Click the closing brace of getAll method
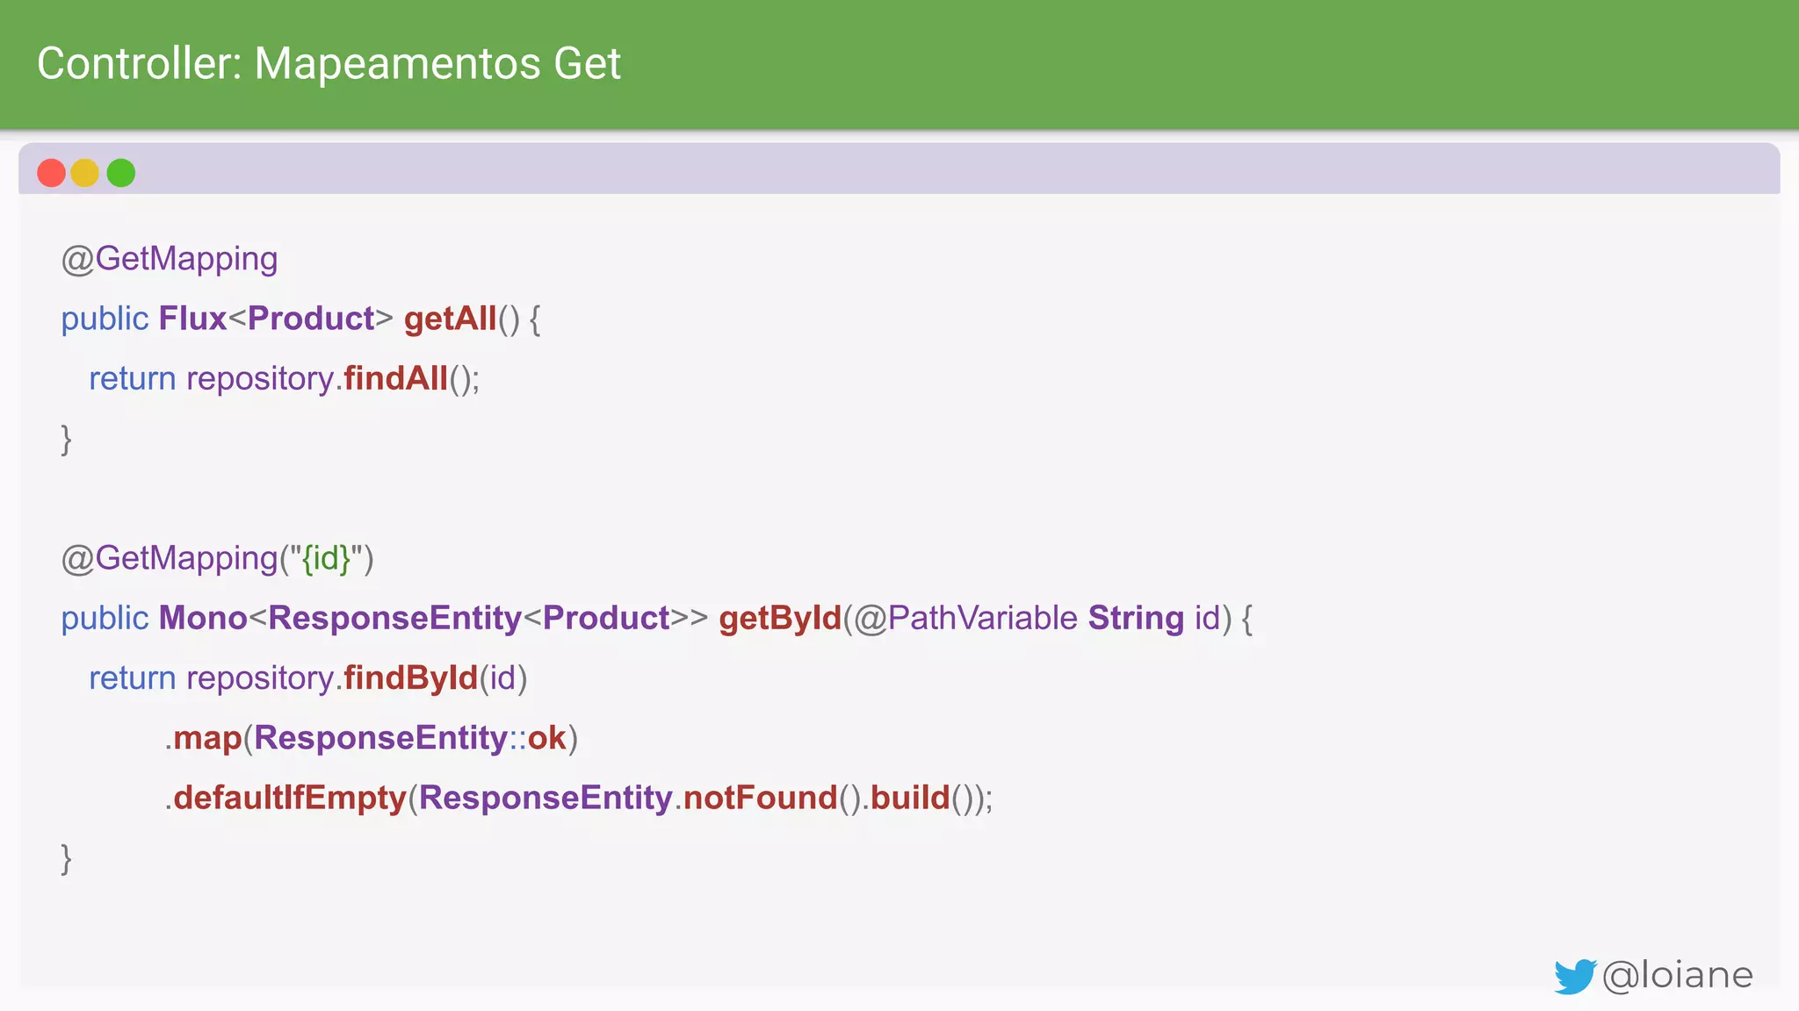The width and height of the screenshot is (1799, 1011). pos(66,439)
